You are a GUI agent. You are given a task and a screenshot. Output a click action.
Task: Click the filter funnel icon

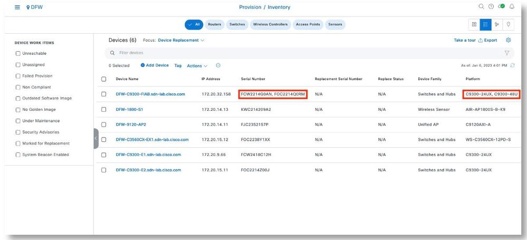(x=507, y=53)
